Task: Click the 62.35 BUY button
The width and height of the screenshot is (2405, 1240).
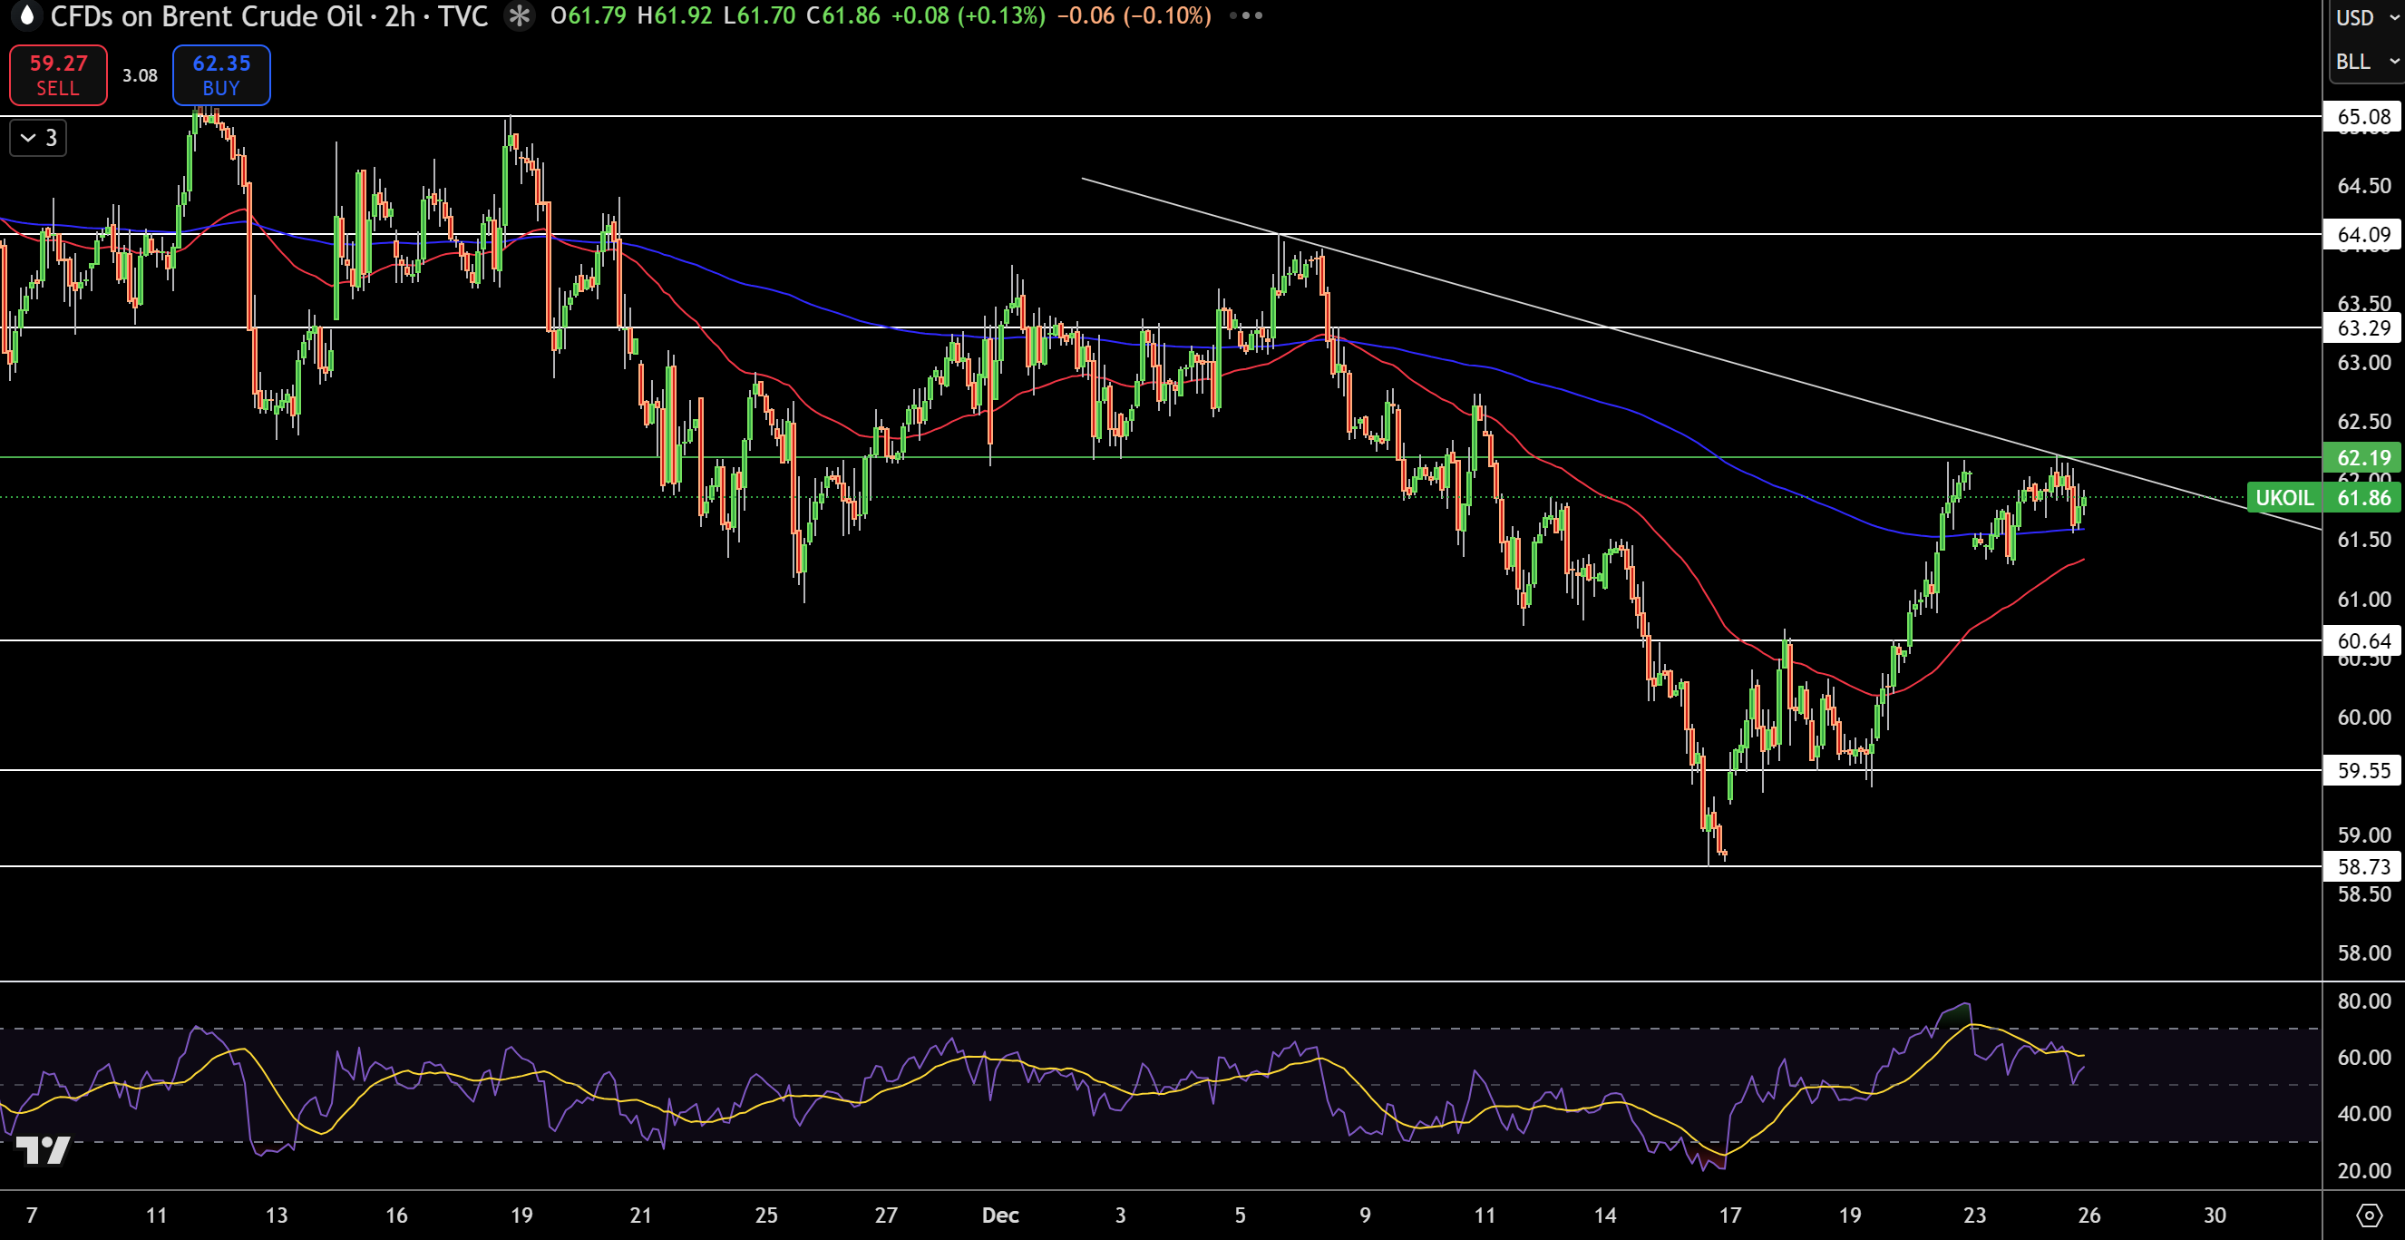Action: pos(221,75)
